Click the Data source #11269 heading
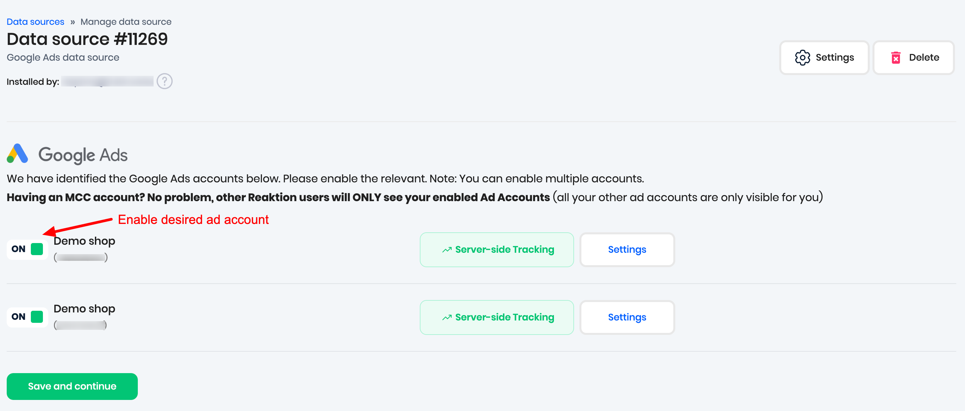 pos(87,39)
